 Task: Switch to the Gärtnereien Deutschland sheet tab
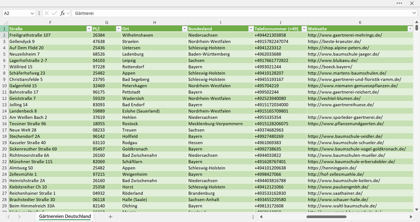coord(65,216)
